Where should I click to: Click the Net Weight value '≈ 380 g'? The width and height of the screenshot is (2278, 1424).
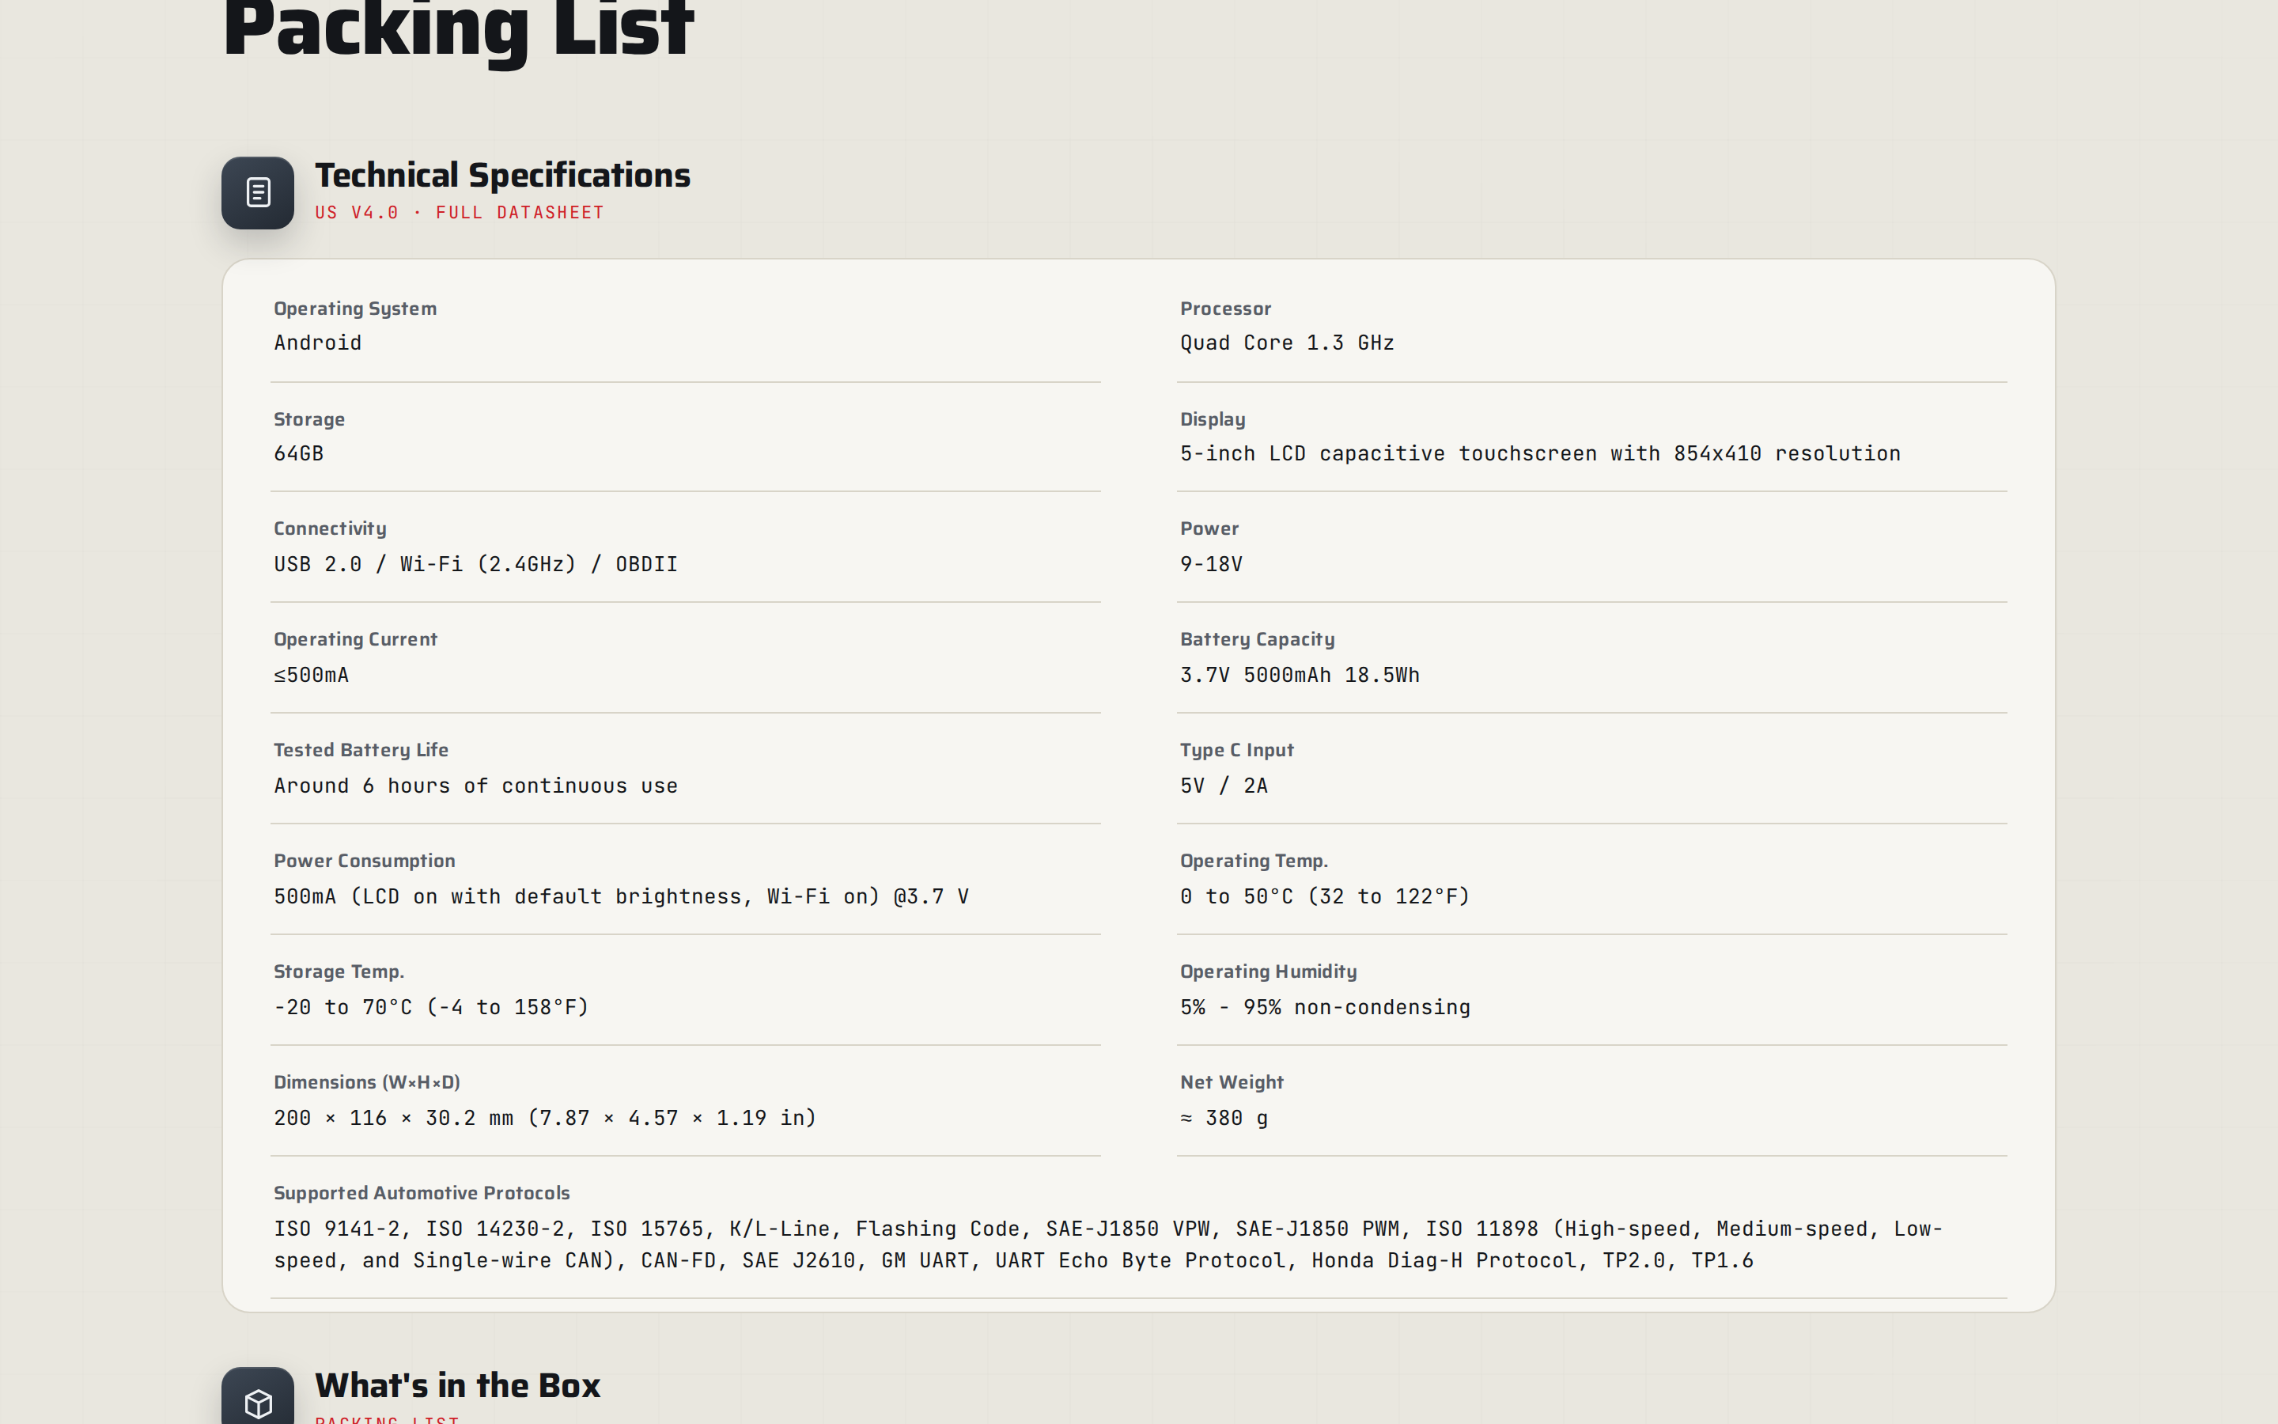tap(1224, 1118)
